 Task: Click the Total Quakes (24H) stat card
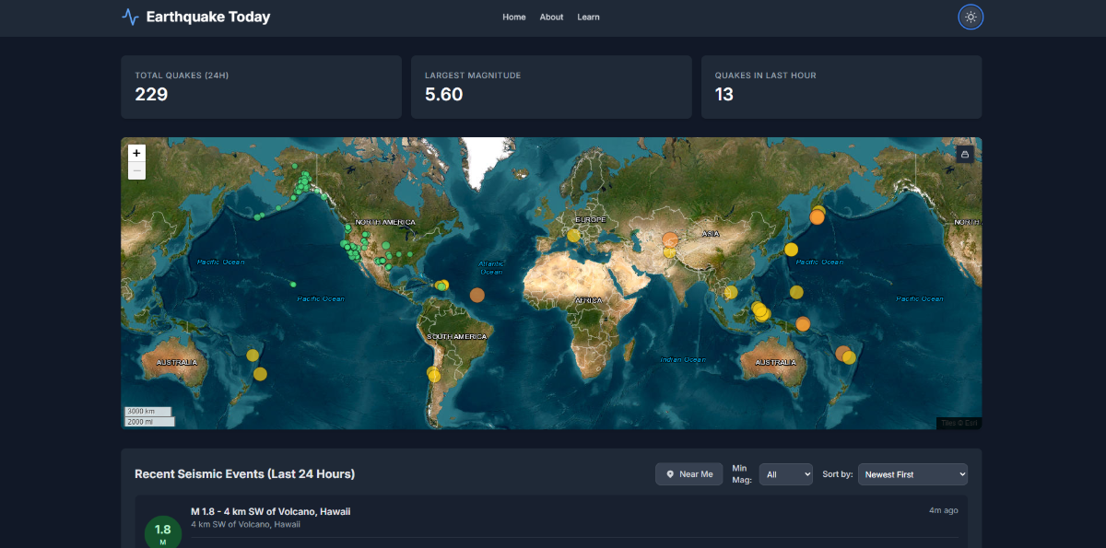[261, 87]
